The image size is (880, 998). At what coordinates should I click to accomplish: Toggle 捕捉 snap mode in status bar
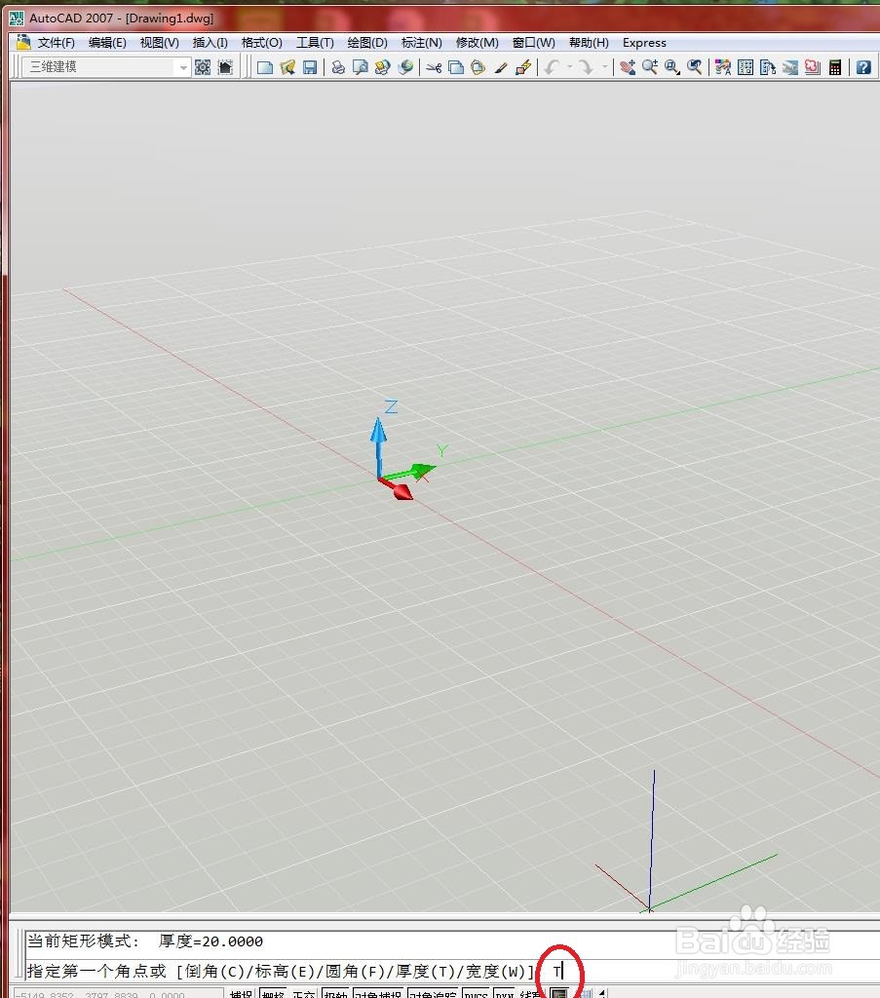241,993
